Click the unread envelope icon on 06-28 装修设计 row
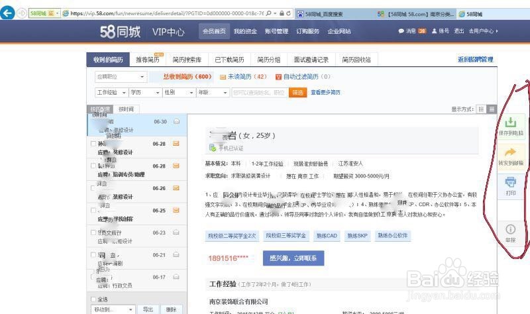The height and width of the screenshot is (314, 530). click(176, 144)
